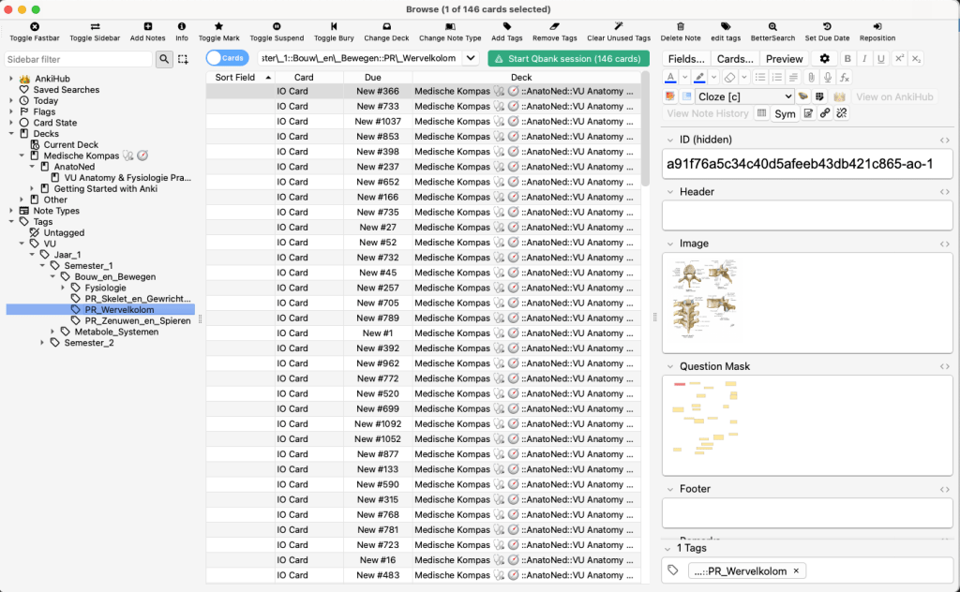Click the Start Qbank session button

pos(568,59)
